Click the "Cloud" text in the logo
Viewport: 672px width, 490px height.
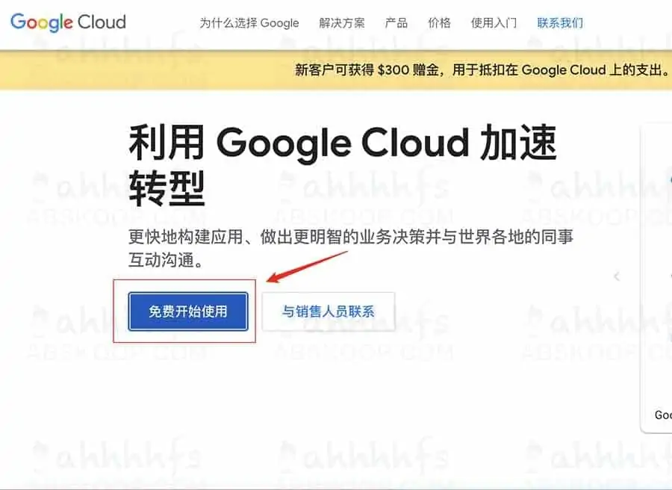click(x=101, y=22)
